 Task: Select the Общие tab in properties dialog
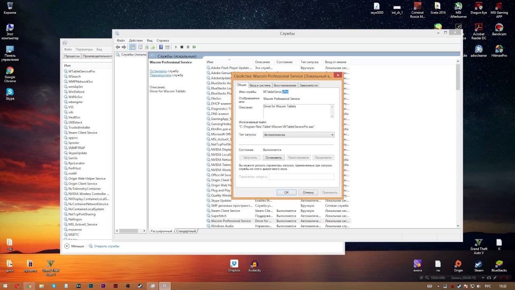point(241,85)
